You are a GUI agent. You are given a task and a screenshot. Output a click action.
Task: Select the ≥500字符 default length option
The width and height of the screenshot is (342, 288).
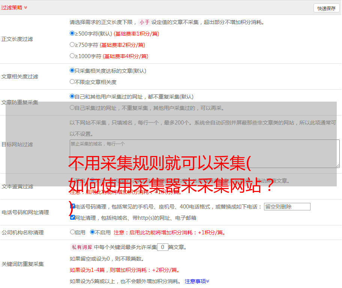72,33
